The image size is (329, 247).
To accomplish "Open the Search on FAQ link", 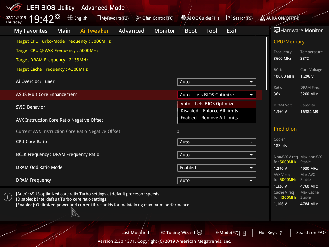I will pos(311,233).
